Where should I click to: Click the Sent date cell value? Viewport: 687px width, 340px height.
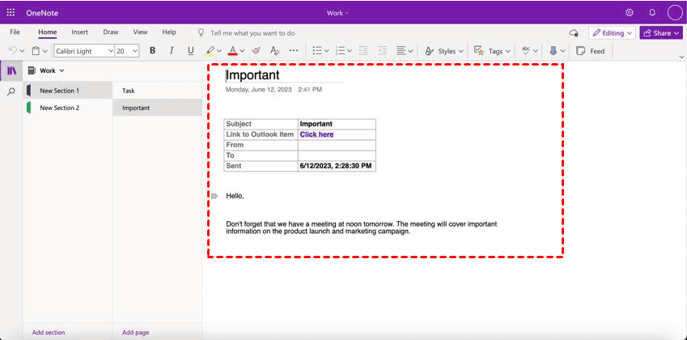(x=336, y=166)
